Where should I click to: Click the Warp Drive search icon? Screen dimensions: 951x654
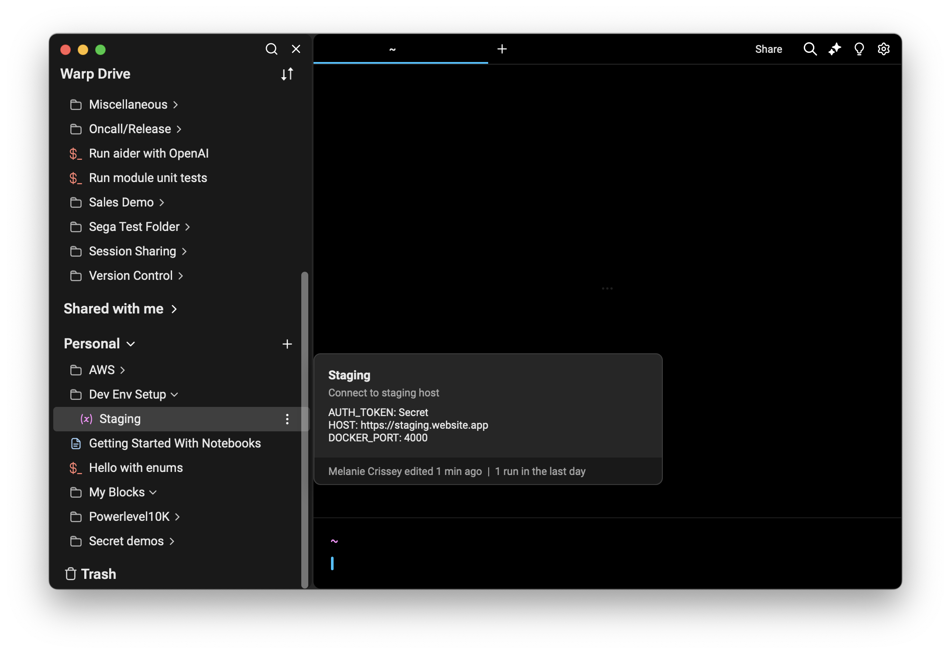point(271,49)
